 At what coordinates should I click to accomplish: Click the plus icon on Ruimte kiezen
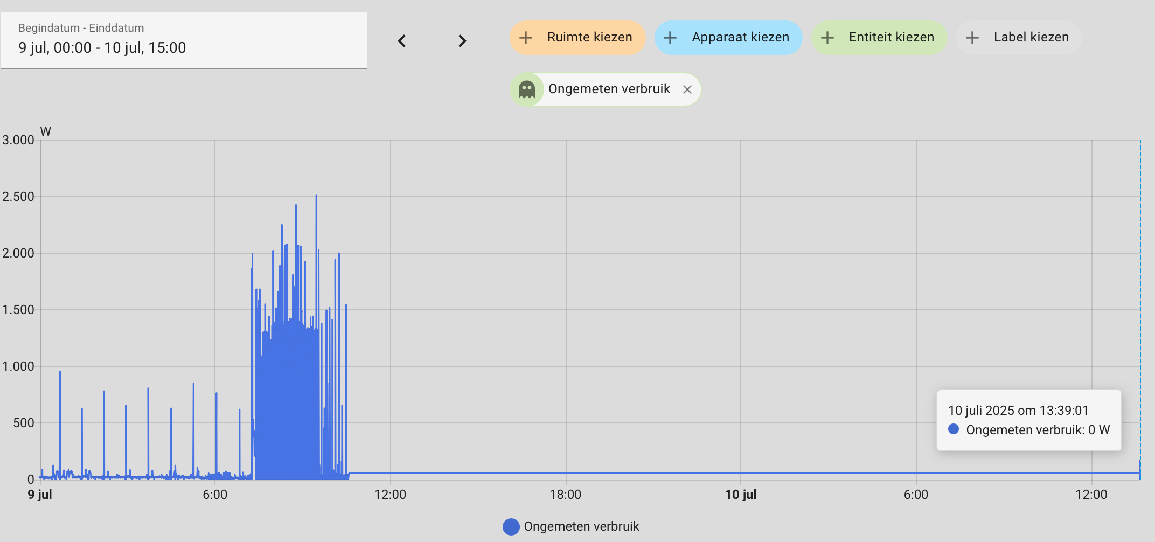526,38
